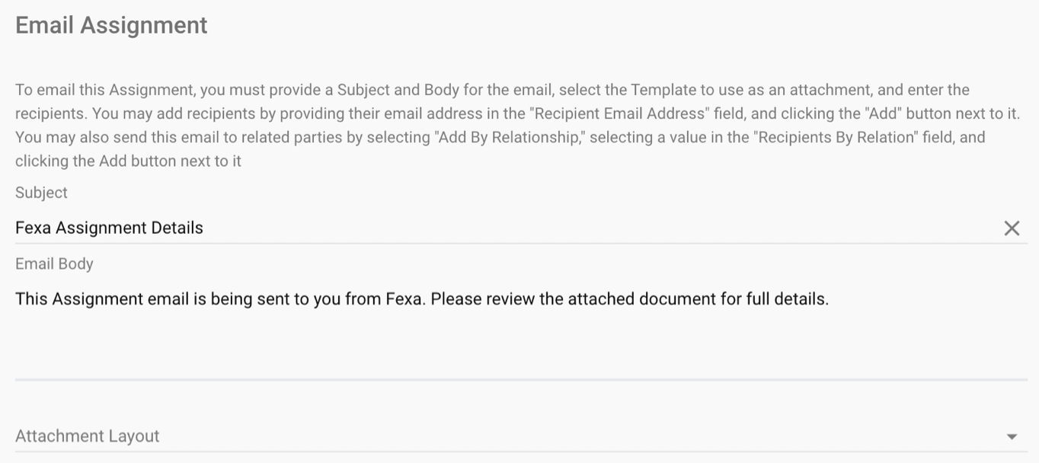Screen dimensions: 1039x463
Task: Click the Attachment Layout dropdown arrow
Action: coord(1012,436)
